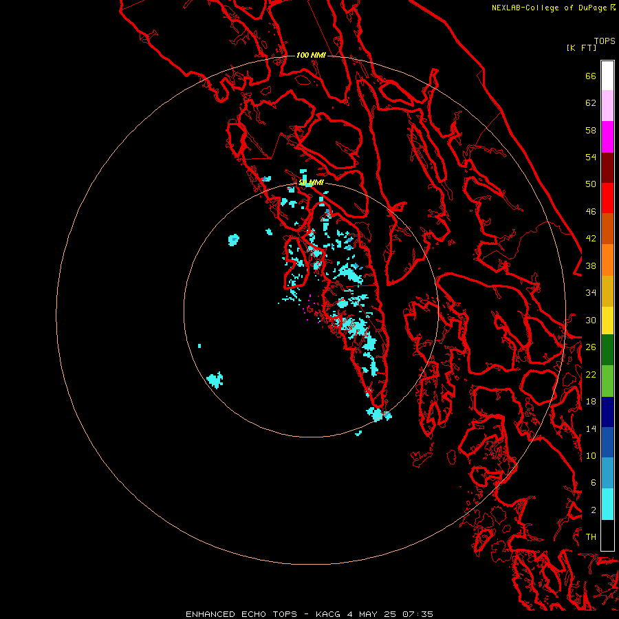Image resolution: width=619 pixels, height=619 pixels.
Task: Select the 50 scale label
Action: point(591,184)
